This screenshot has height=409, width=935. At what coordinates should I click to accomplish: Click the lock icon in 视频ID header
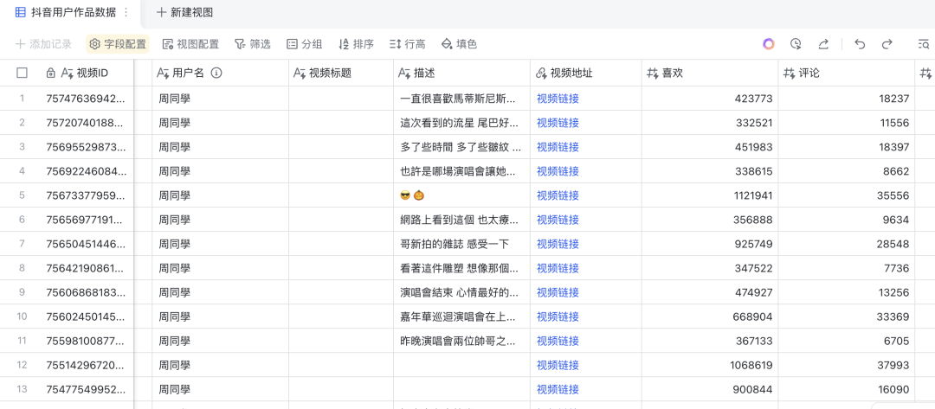51,73
